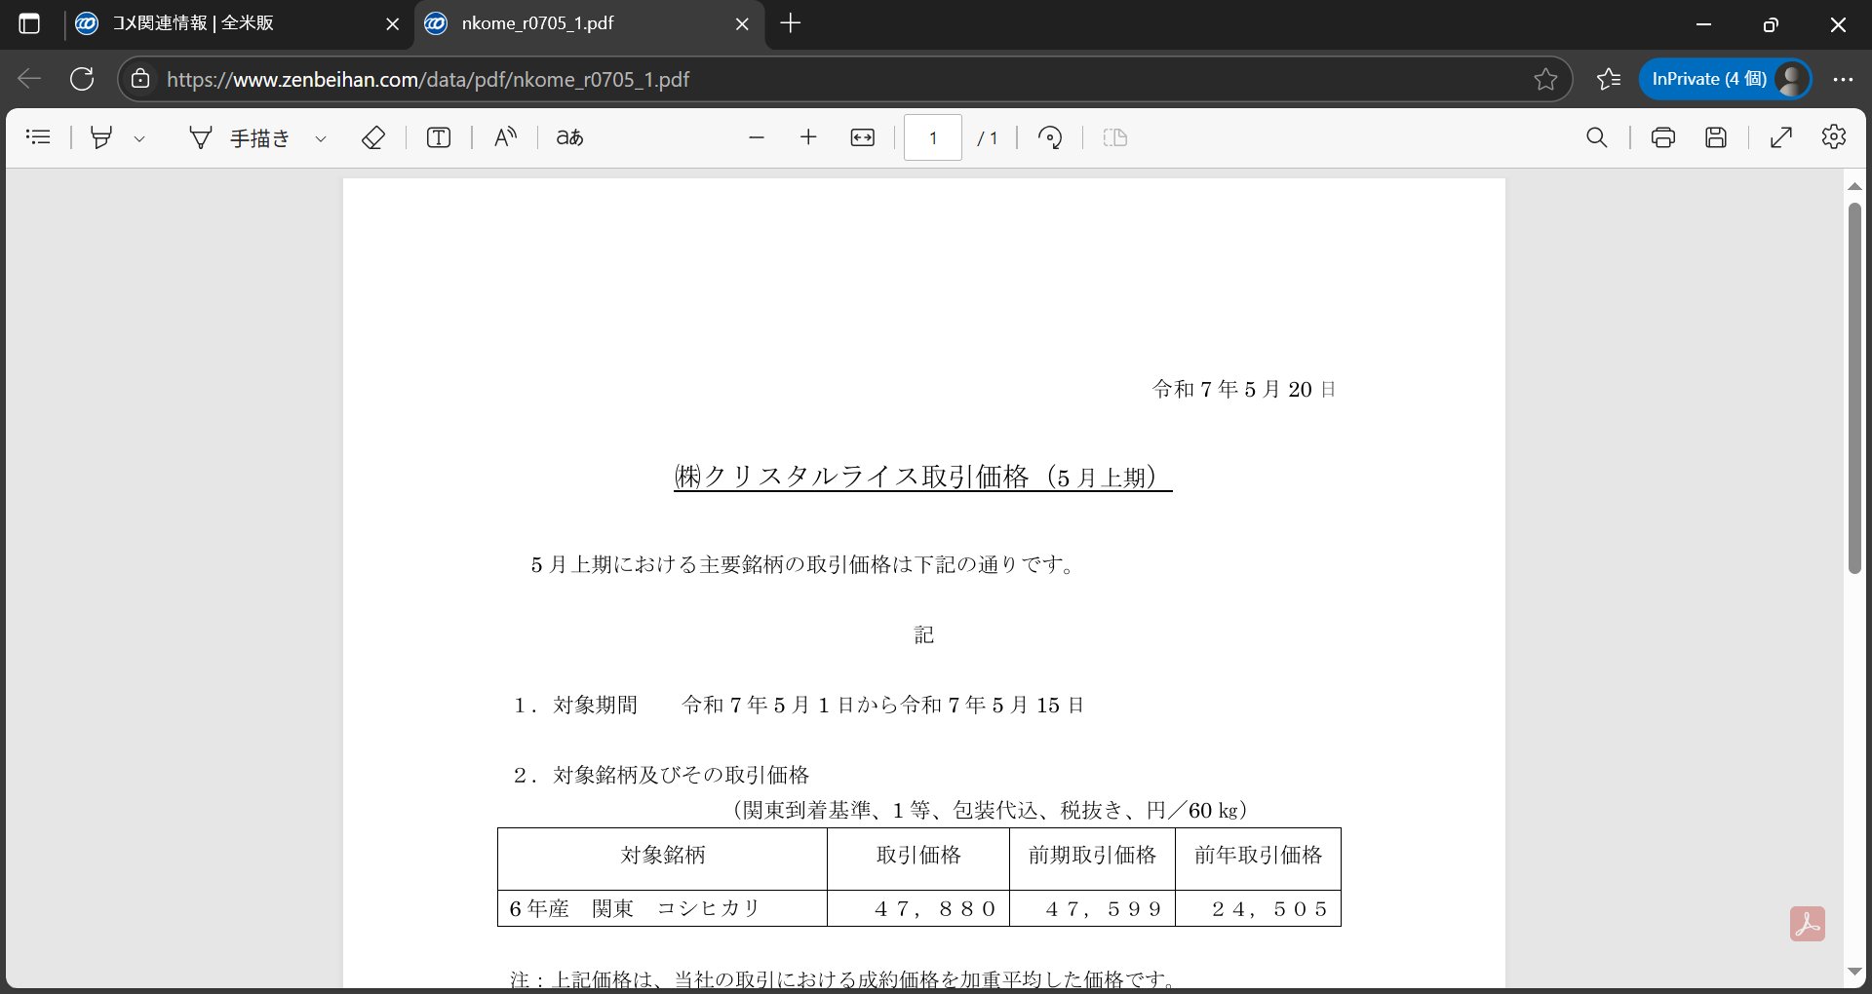
Task: Restore down the browser window
Action: point(1771,24)
